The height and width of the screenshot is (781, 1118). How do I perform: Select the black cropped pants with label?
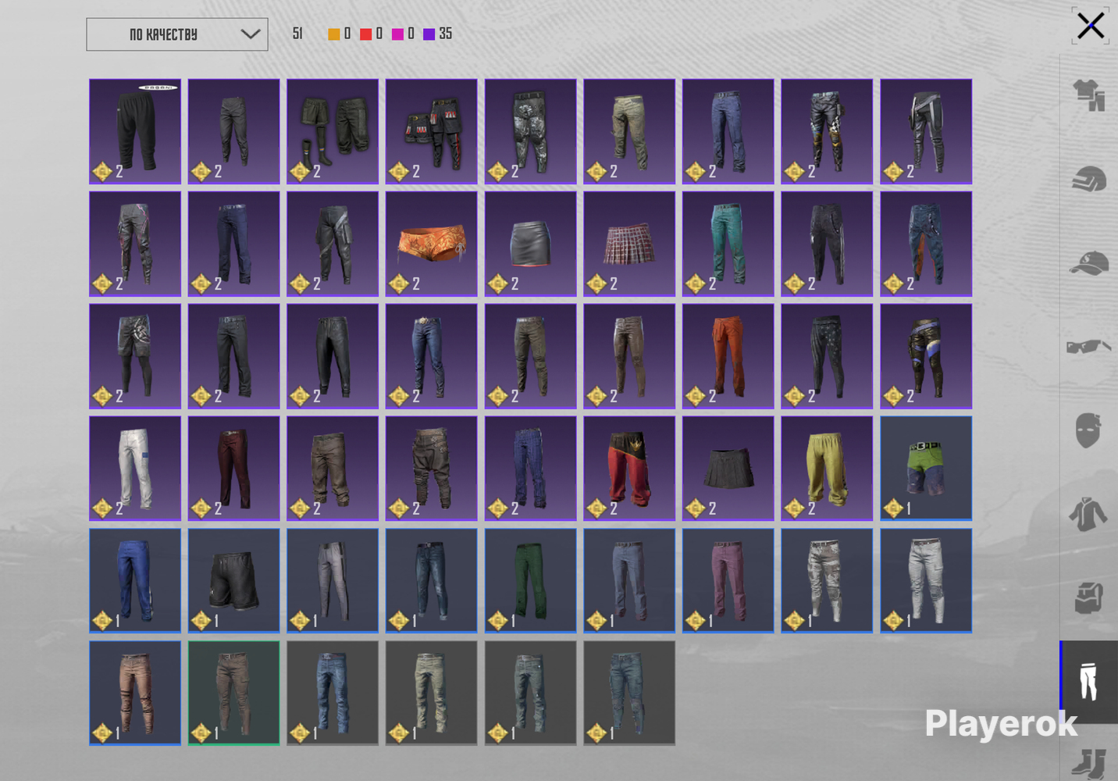[x=134, y=131]
